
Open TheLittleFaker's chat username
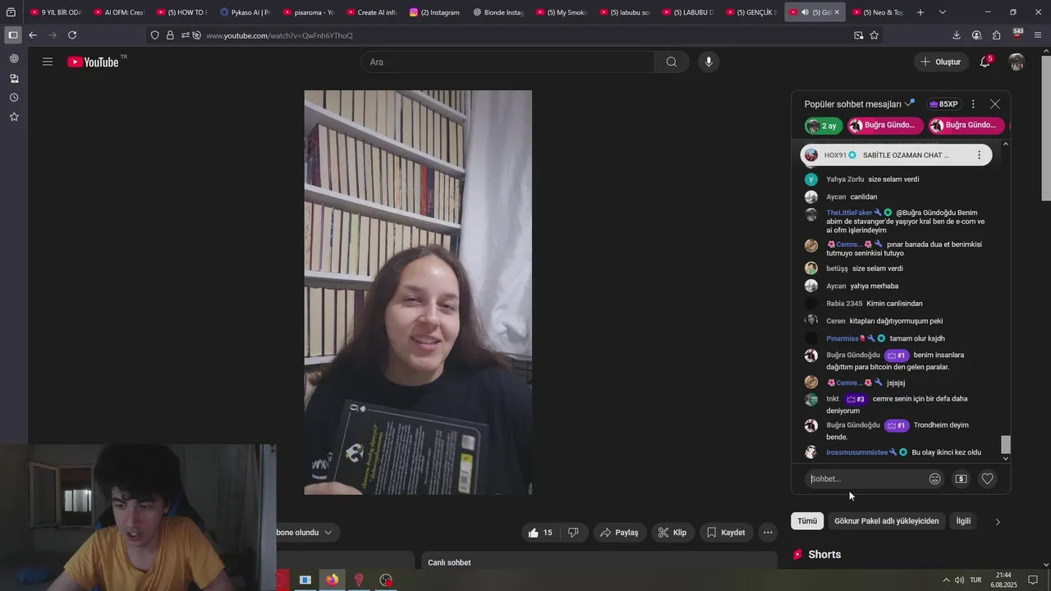pyautogui.click(x=849, y=213)
